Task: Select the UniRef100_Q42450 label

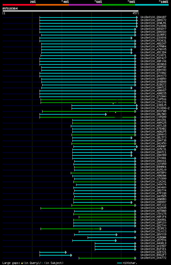Action: pos(153,144)
